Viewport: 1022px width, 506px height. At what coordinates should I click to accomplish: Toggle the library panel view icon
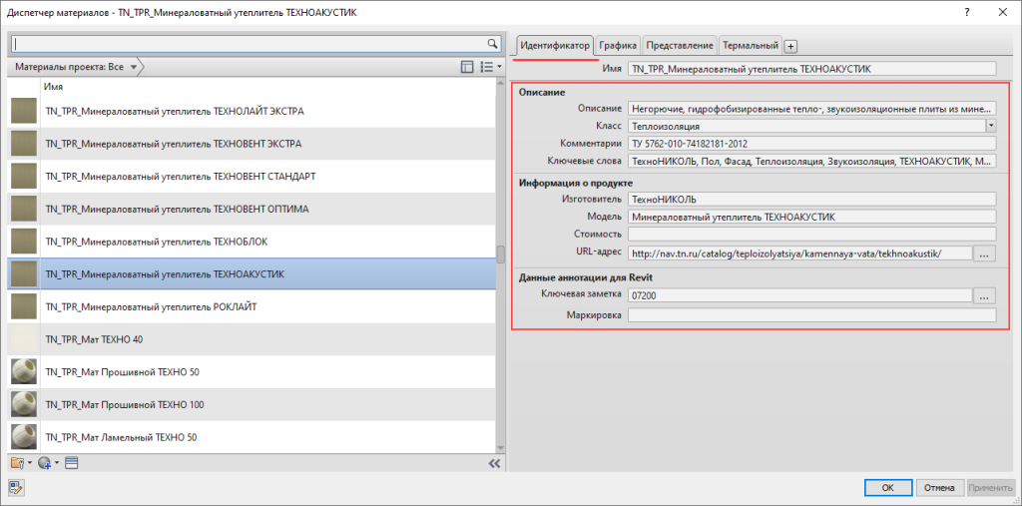tap(466, 67)
